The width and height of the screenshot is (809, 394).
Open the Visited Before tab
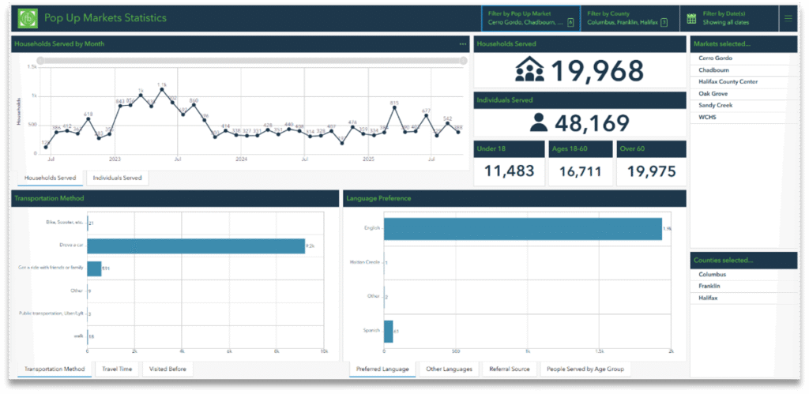167,369
